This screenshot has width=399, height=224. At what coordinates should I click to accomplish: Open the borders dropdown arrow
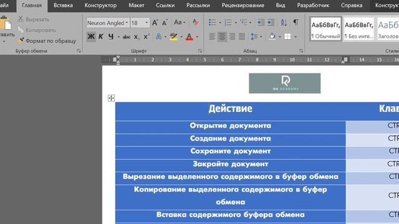point(295,37)
